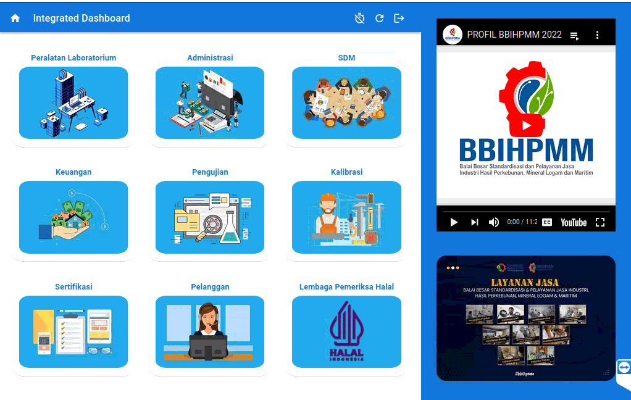The width and height of the screenshot is (631, 400).
Task: Click the Administrasi heading link
Action: click(210, 57)
